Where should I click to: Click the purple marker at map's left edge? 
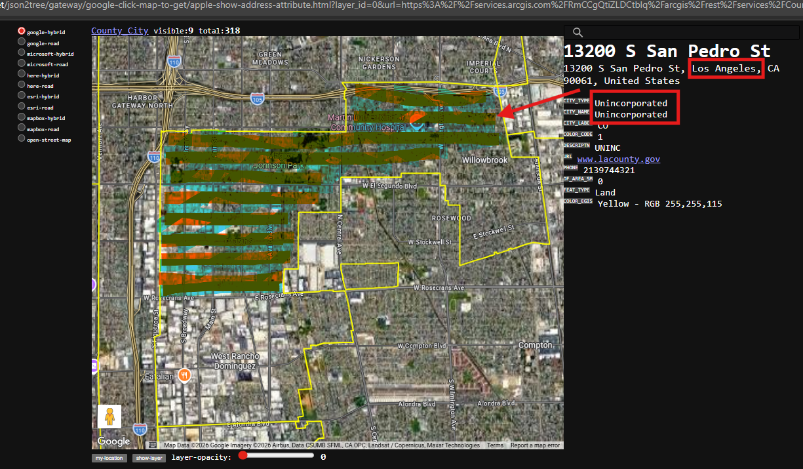[94, 285]
